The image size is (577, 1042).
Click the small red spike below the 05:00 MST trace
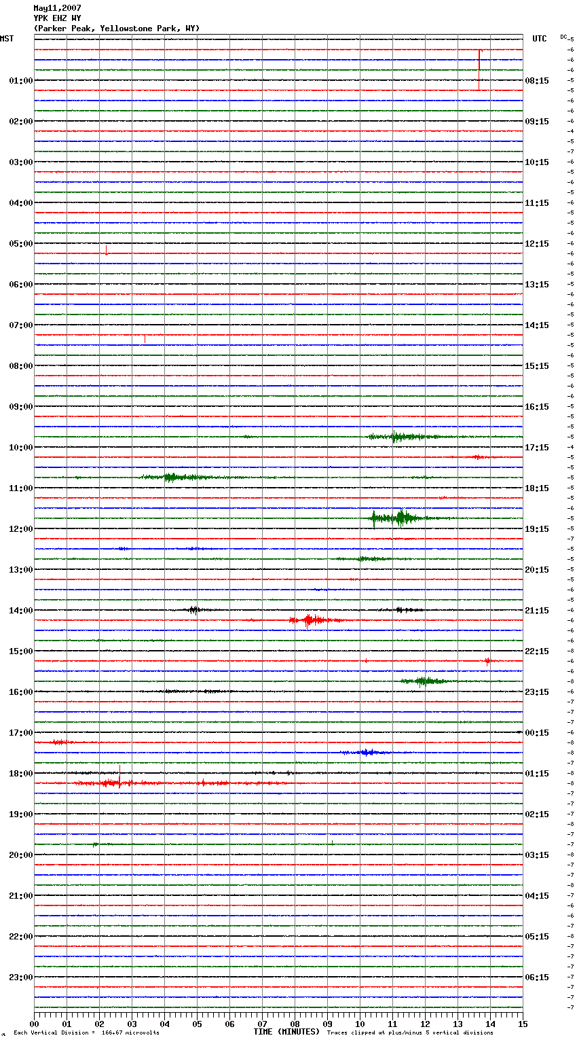click(106, 250)
